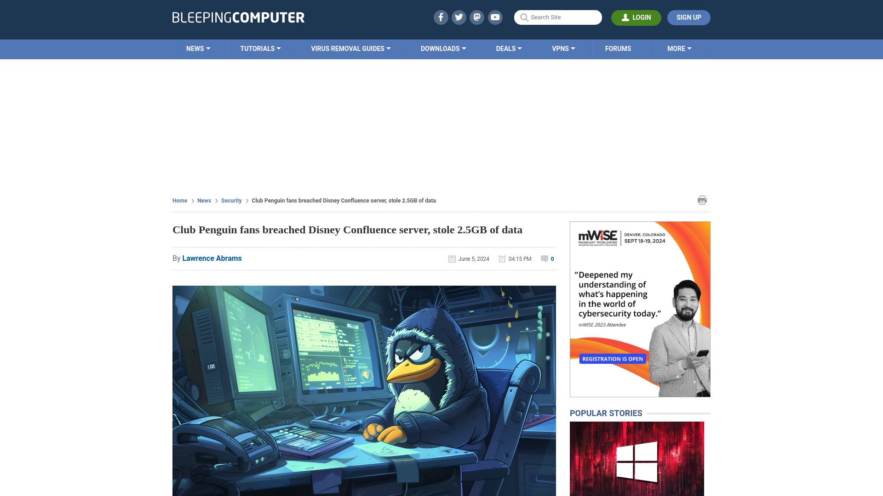Open author Lawrence Abrams profile link
The height and width of the screenshot is (496, 883).
click(212, 259)
